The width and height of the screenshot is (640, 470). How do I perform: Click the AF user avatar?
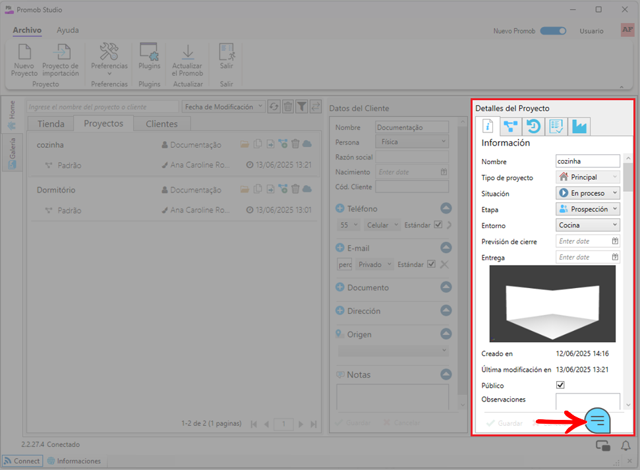tap(627, 30)
